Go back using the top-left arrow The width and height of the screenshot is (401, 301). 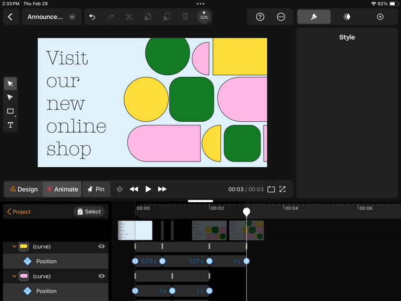pos(10,17)
